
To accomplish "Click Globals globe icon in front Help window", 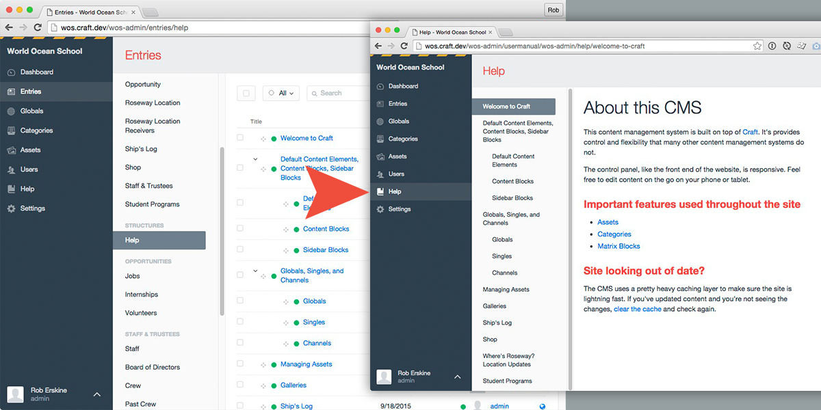I will (x=380, y=122).
